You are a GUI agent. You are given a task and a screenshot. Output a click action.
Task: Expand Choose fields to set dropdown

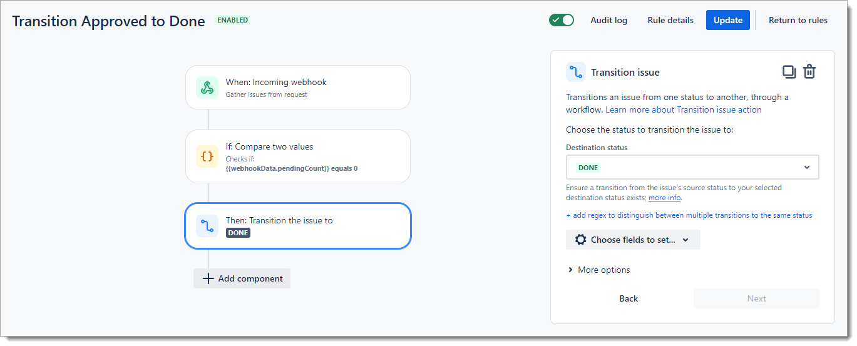(633, 240)
